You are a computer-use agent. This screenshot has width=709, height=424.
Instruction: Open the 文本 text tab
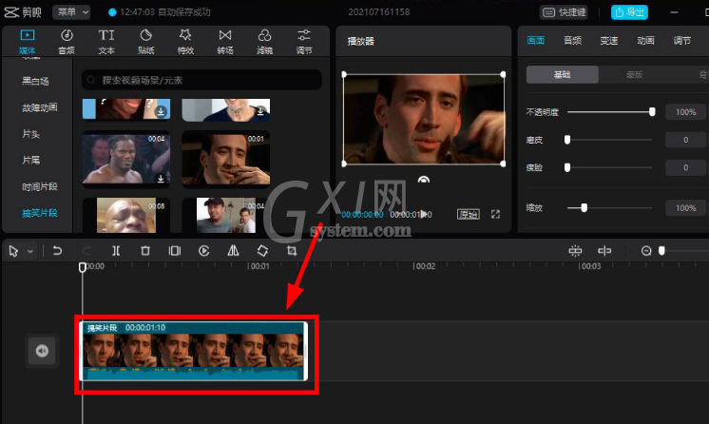pos(106,42)
